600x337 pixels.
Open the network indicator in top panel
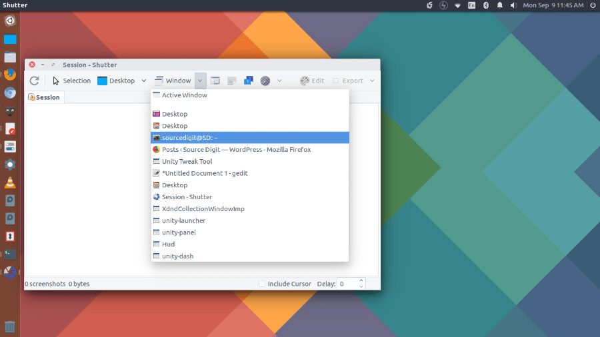point(457,5)
